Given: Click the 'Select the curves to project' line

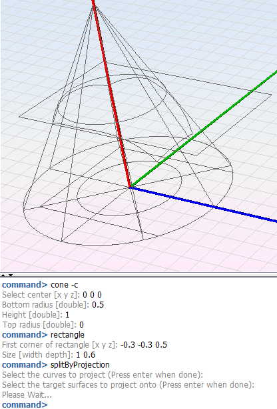Looking at the screenshot, I should point(103,374).
